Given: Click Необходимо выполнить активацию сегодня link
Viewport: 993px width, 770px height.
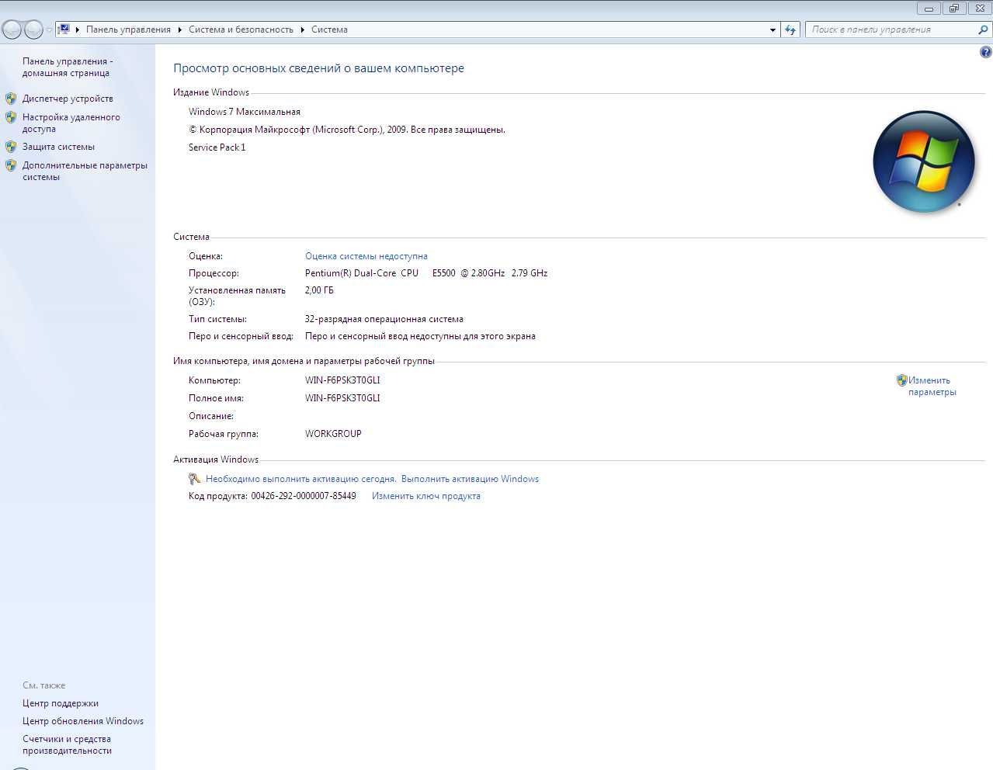Looking at the screenshot, I should click(301, 479).
